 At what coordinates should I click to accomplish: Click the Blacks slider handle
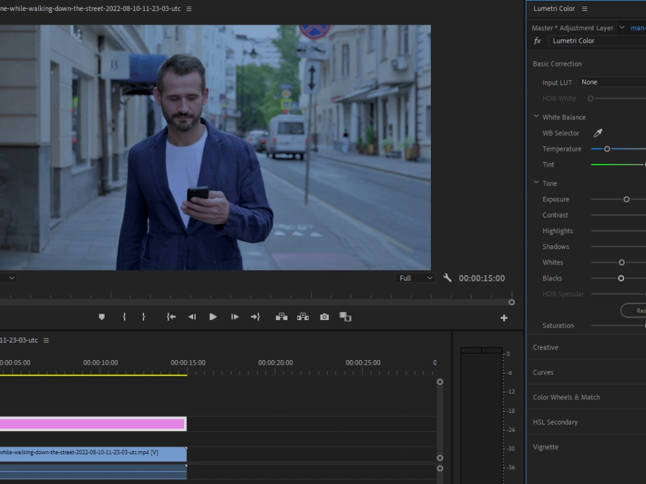(x=621, y=278)
